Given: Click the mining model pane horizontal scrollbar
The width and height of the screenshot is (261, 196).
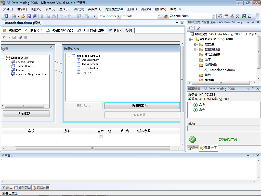Looking at the screenshot, I should point(24,106).
